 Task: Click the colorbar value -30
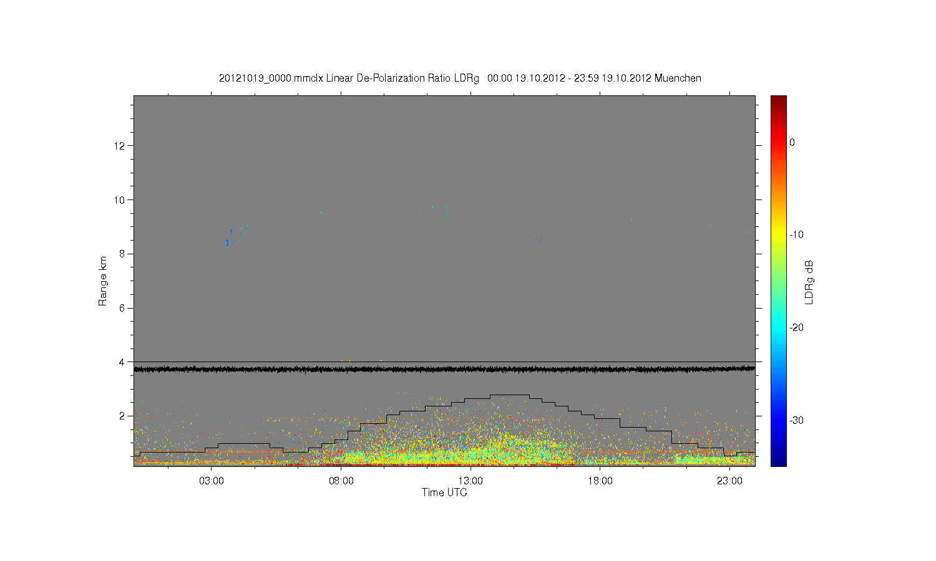tap(796, 421)
